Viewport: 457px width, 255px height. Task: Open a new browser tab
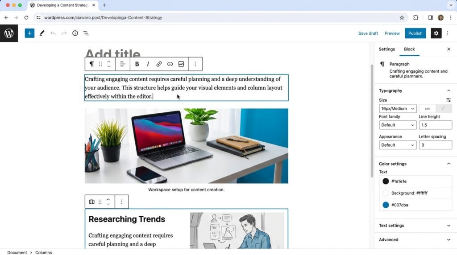(104, 5)
